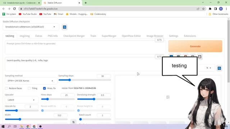Viewport: 230px width, 129px height.
Task: Click into the Prompt text box
Action: tap(86, 48)
